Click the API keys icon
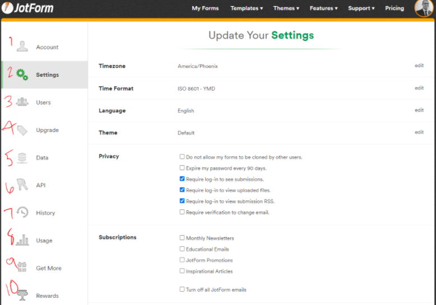The width and height of the screenshot is (436, 305). point(22,185)
